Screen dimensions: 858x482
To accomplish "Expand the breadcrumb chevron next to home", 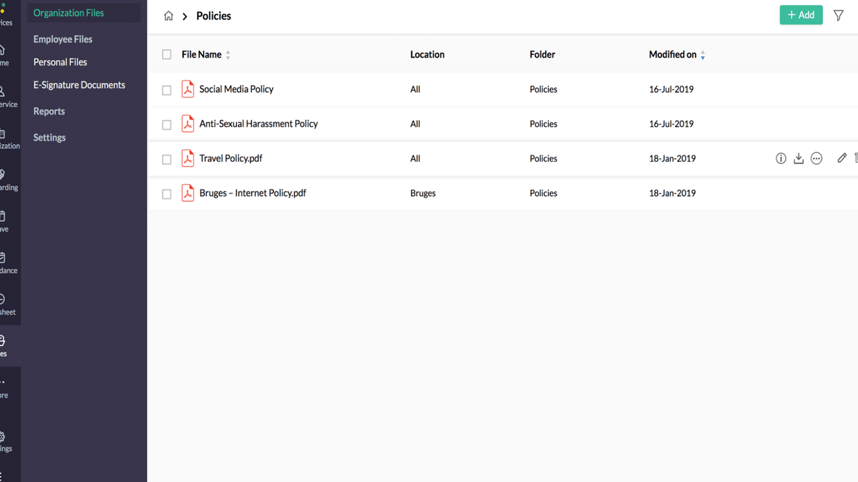I will pos(184,15).
